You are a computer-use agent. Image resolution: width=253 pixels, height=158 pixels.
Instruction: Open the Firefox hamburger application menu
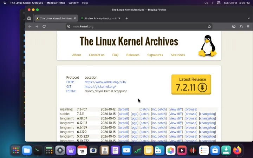(x=248, y=26)
